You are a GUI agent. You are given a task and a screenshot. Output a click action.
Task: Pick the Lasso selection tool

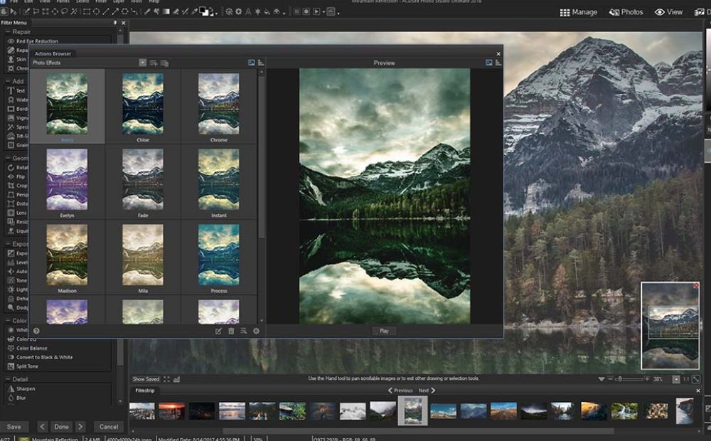pyautogui.click(x=65, y=12)
